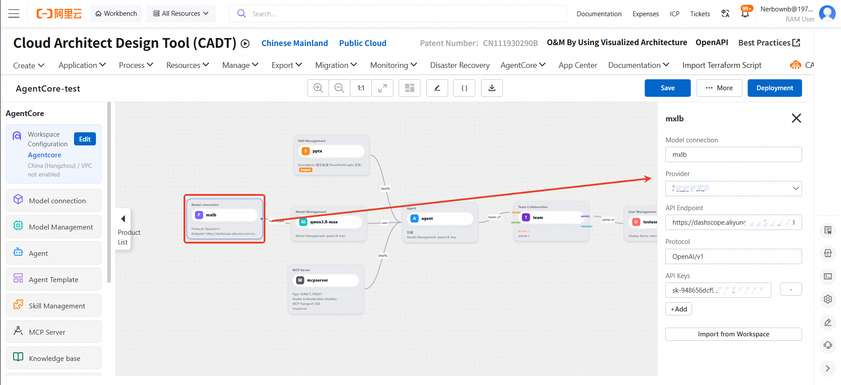Expand the Migration menu
The height and width of the screenshot is (385, 841).
pyautogui.click(x=336, y=65)
